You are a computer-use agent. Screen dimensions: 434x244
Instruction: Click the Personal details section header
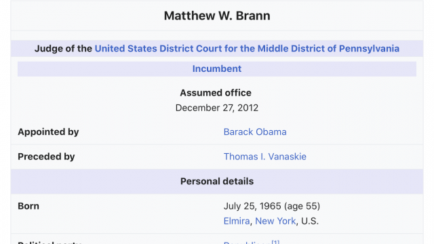point(217,182)
